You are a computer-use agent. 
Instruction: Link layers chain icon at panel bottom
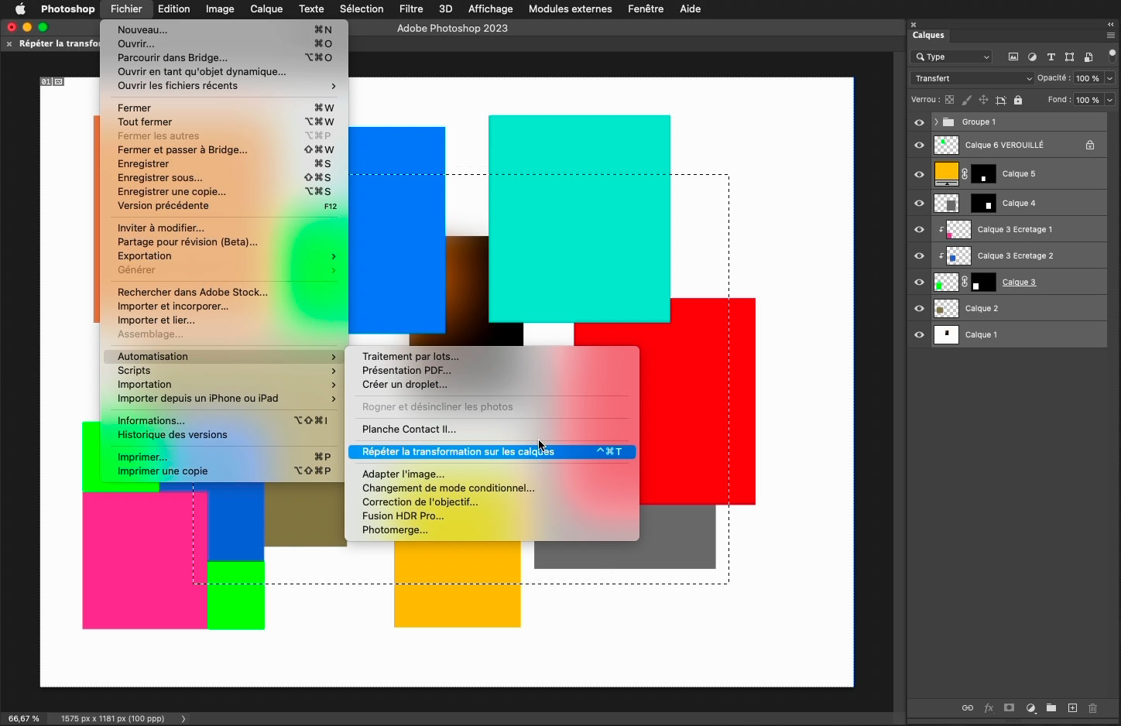[x=968, y=707]
